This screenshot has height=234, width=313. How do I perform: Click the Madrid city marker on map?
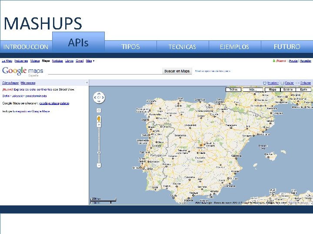pos(201,145)
